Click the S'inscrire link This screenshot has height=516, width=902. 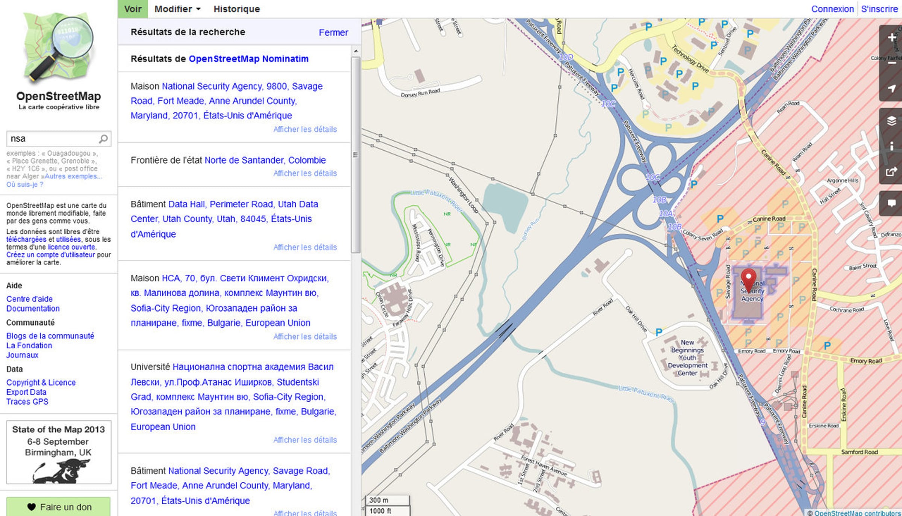(879, 9)
